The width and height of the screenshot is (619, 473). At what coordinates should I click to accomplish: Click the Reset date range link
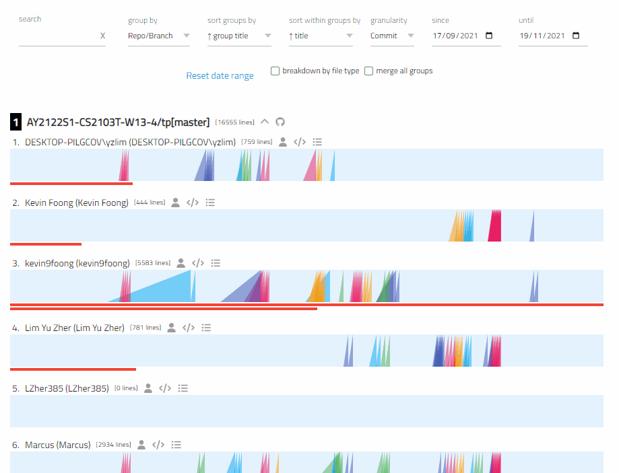coord(220,75)
